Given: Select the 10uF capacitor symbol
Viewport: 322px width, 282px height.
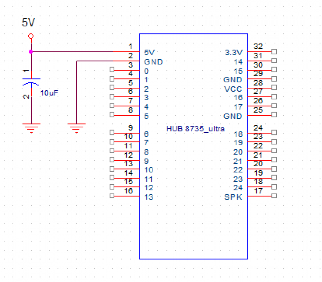Looking at the screenshot, I should [x=31, y=81].
